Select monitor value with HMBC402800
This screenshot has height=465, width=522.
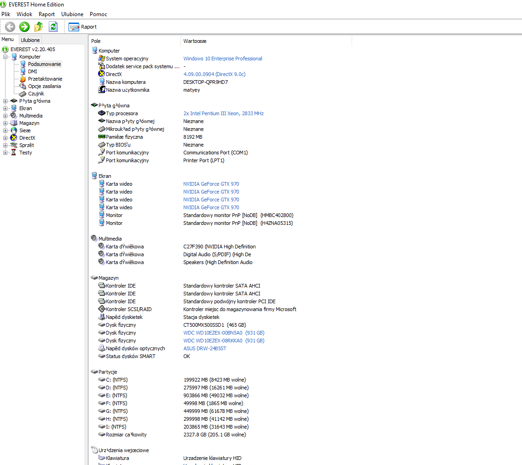pyautogui.click(x=238, y=215)
